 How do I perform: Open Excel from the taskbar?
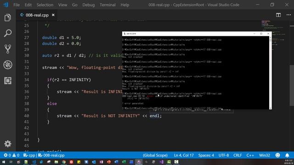point(124,162)
